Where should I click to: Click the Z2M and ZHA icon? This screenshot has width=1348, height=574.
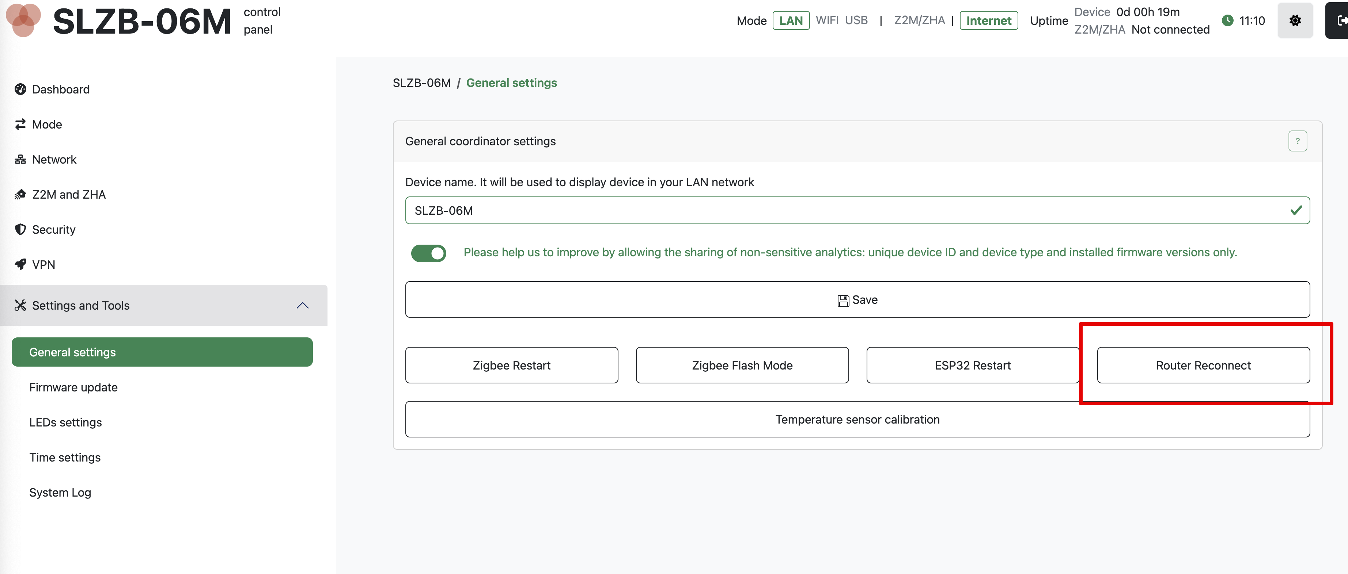click(20, 195)
